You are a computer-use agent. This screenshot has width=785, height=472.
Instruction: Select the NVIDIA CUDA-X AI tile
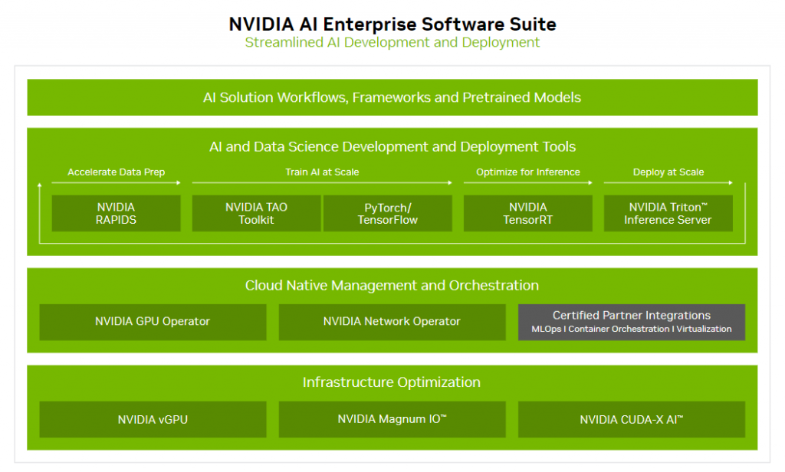632,419
